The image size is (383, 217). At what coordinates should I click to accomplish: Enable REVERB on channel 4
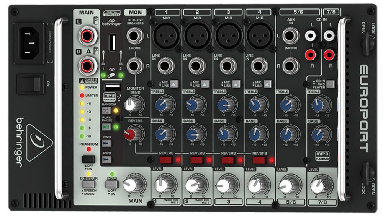click(x=259, y=160)
